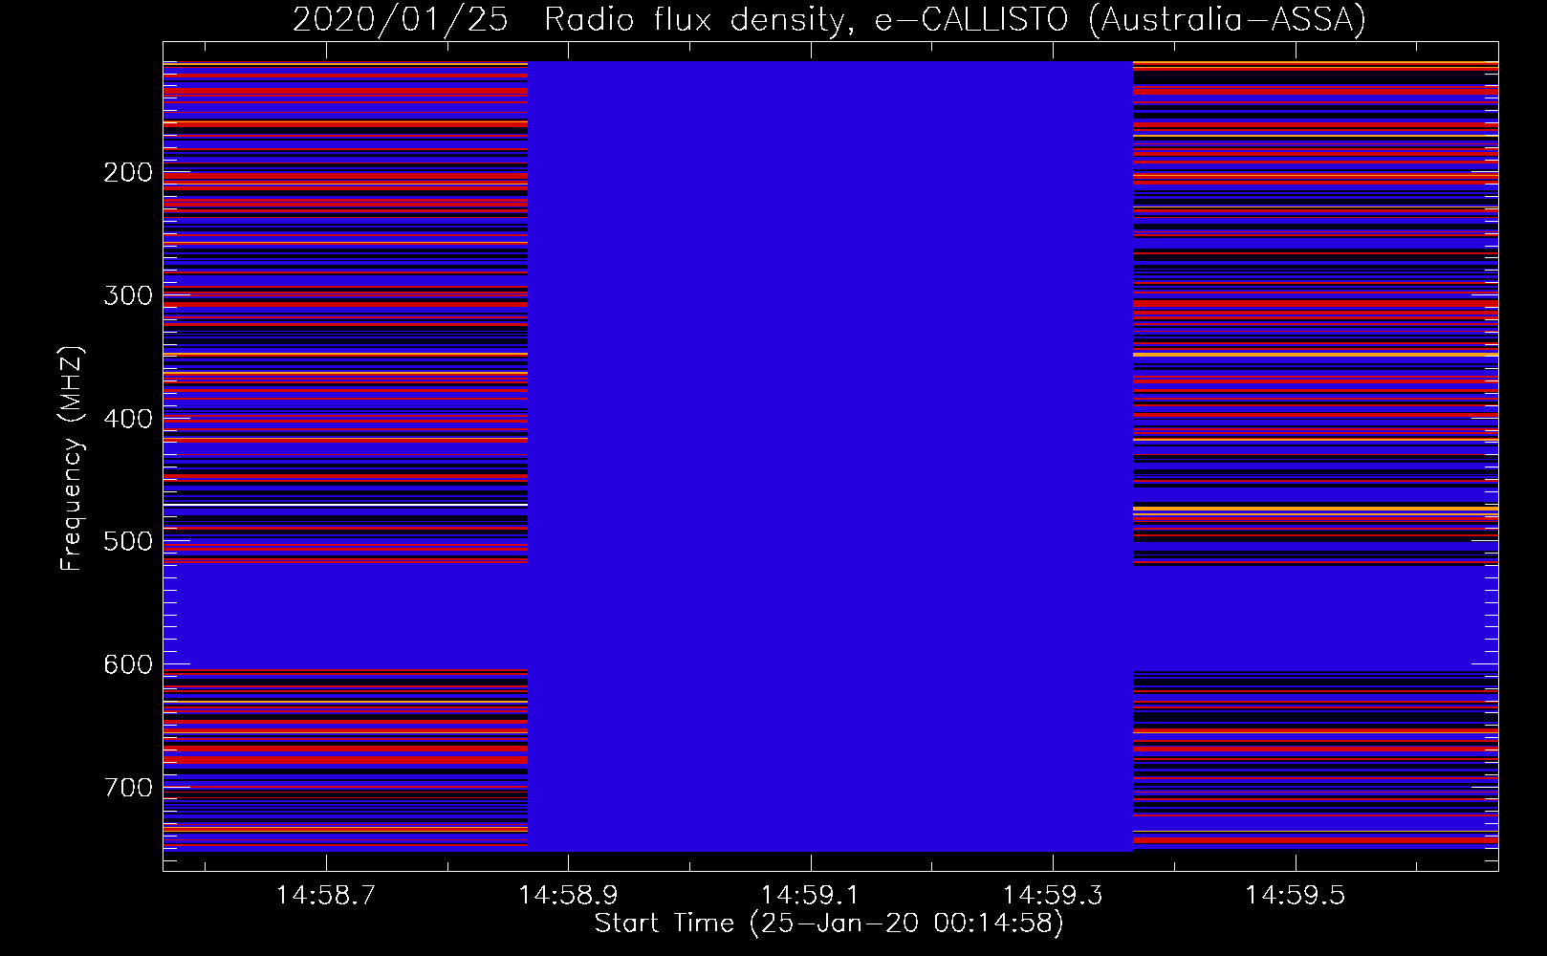Click the 14:59.3 time tick label

[1053, 896]
